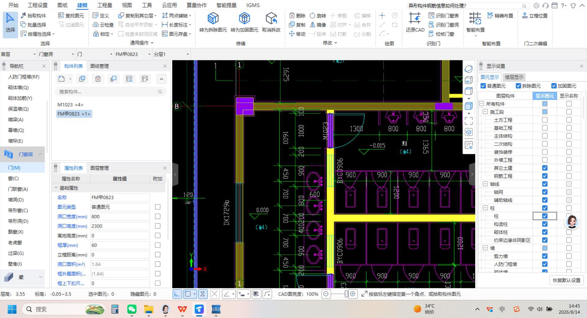Toggle 显示图元 checkbox for 构造柱
The height and width of the screenshot is (318, 587).
click(x=545, y=224)
